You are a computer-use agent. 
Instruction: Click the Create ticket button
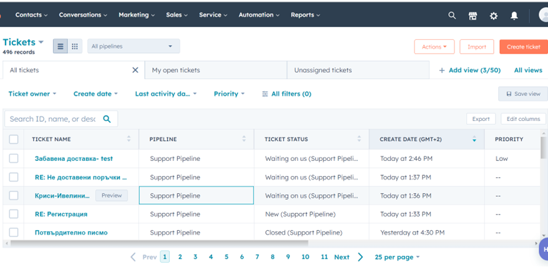click(x=523, y=47)
